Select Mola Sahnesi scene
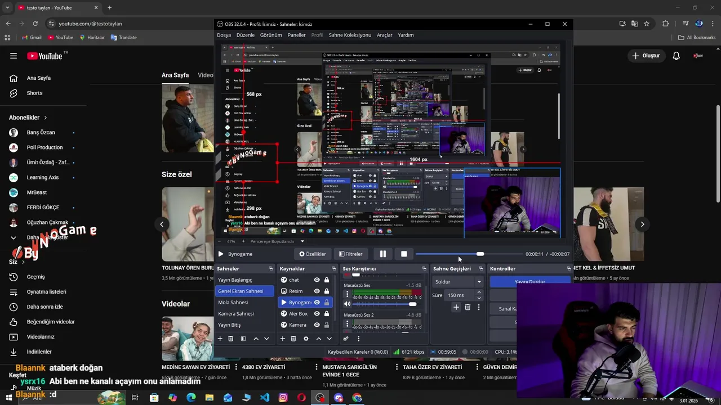Image resolution: width=721 pixels, height=405 pixels. (x=244, y=302)
